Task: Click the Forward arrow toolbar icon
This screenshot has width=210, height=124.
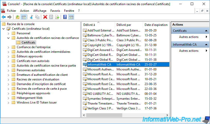Action: 10,17
